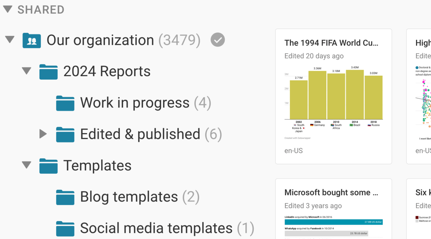Viewport: 431px width, 239px height.
Task: Click the Blog templates folder icon
Action: pyautogui.click(x=65, y=197)
